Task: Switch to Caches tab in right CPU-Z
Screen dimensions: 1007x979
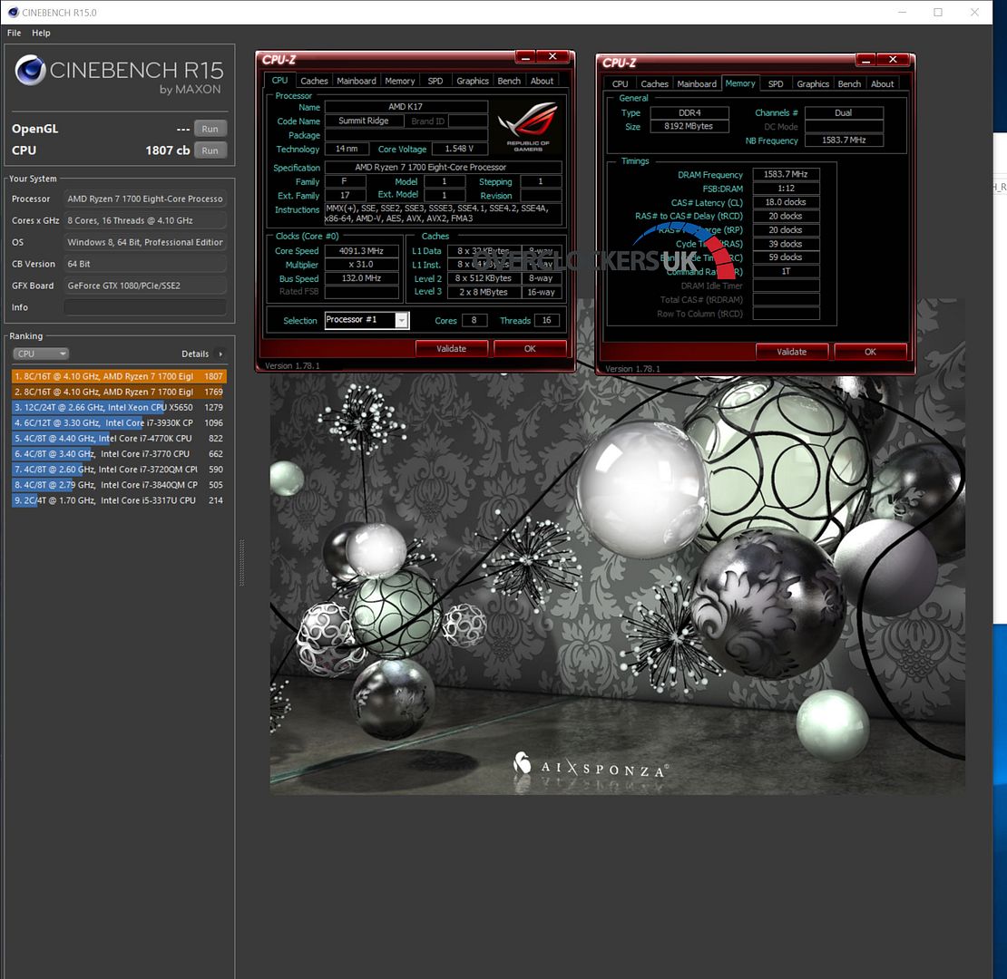Action: (654, 84)
